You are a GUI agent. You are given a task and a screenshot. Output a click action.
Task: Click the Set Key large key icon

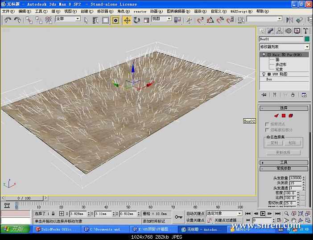pyautogui.click(x=178, y=217)
